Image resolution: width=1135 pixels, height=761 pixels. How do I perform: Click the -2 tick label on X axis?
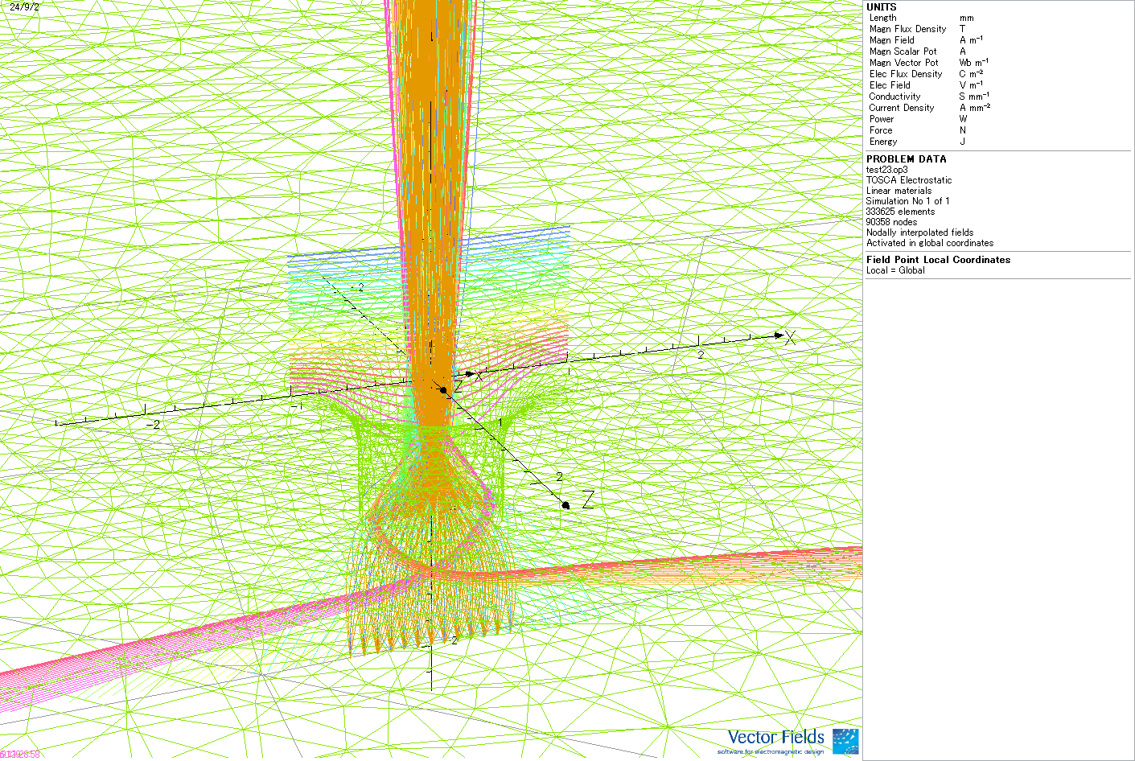pyautogui.click(x=155, y=425)
